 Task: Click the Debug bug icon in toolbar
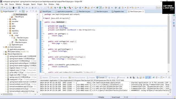coord(55,8)
